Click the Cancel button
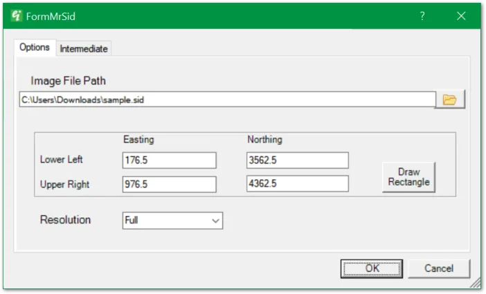 [439, 268]
